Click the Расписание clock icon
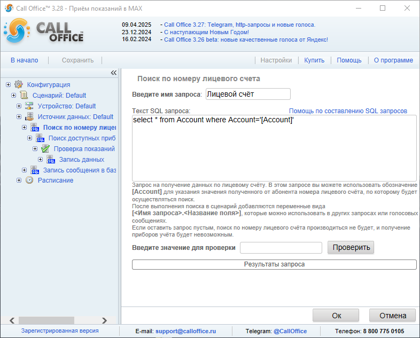 click(29, 180)
